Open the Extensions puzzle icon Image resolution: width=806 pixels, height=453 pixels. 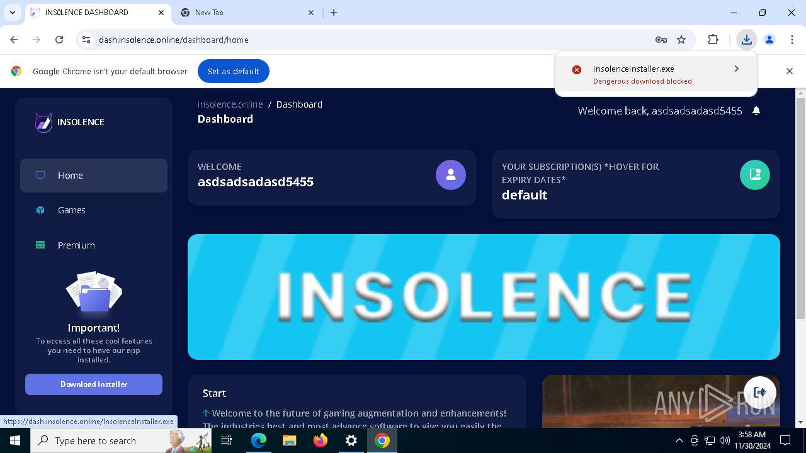(x=713, y=40)
